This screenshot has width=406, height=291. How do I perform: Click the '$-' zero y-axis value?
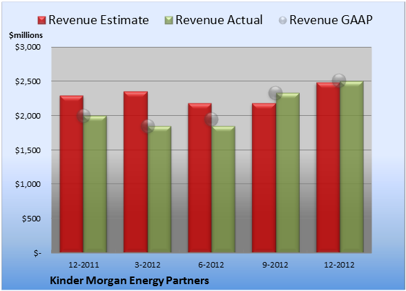[37, 253]
